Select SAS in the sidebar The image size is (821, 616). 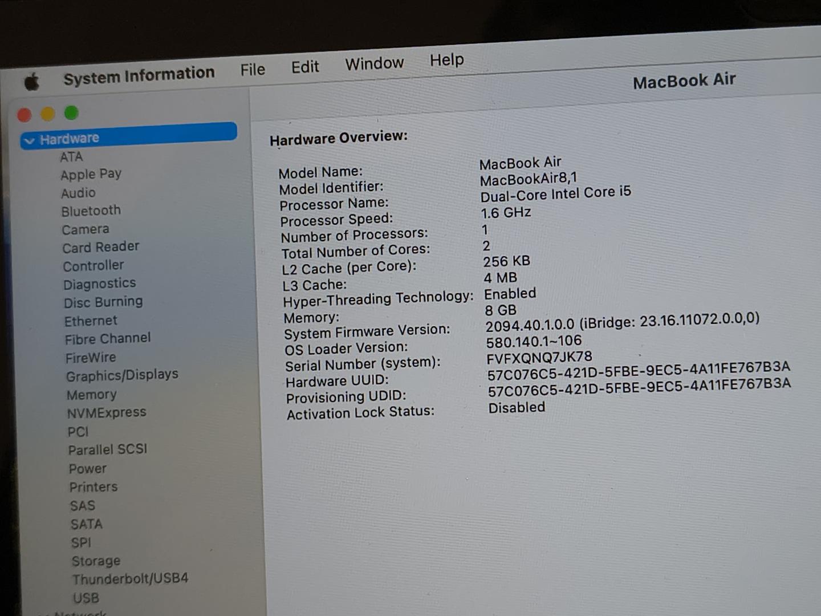(83, 506)
